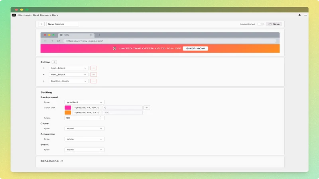Click the pin icon in the app header
319x179 pixels.
pos(299,15)
